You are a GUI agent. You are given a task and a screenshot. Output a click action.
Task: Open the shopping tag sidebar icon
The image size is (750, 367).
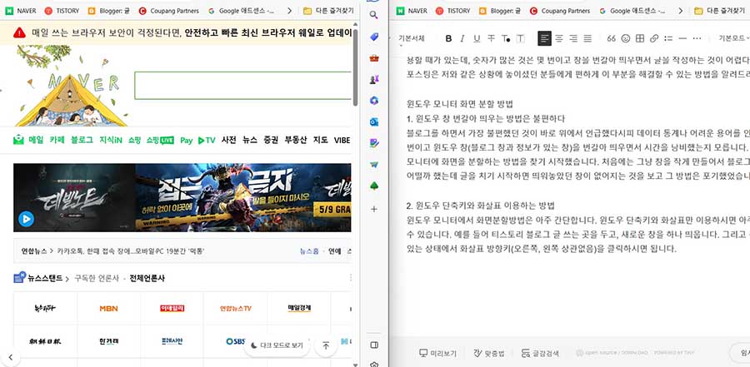click(x=374, y=37)
